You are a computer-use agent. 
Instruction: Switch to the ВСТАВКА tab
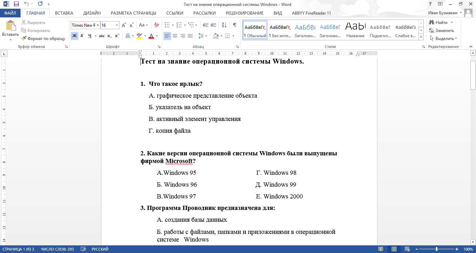point(64,13)
